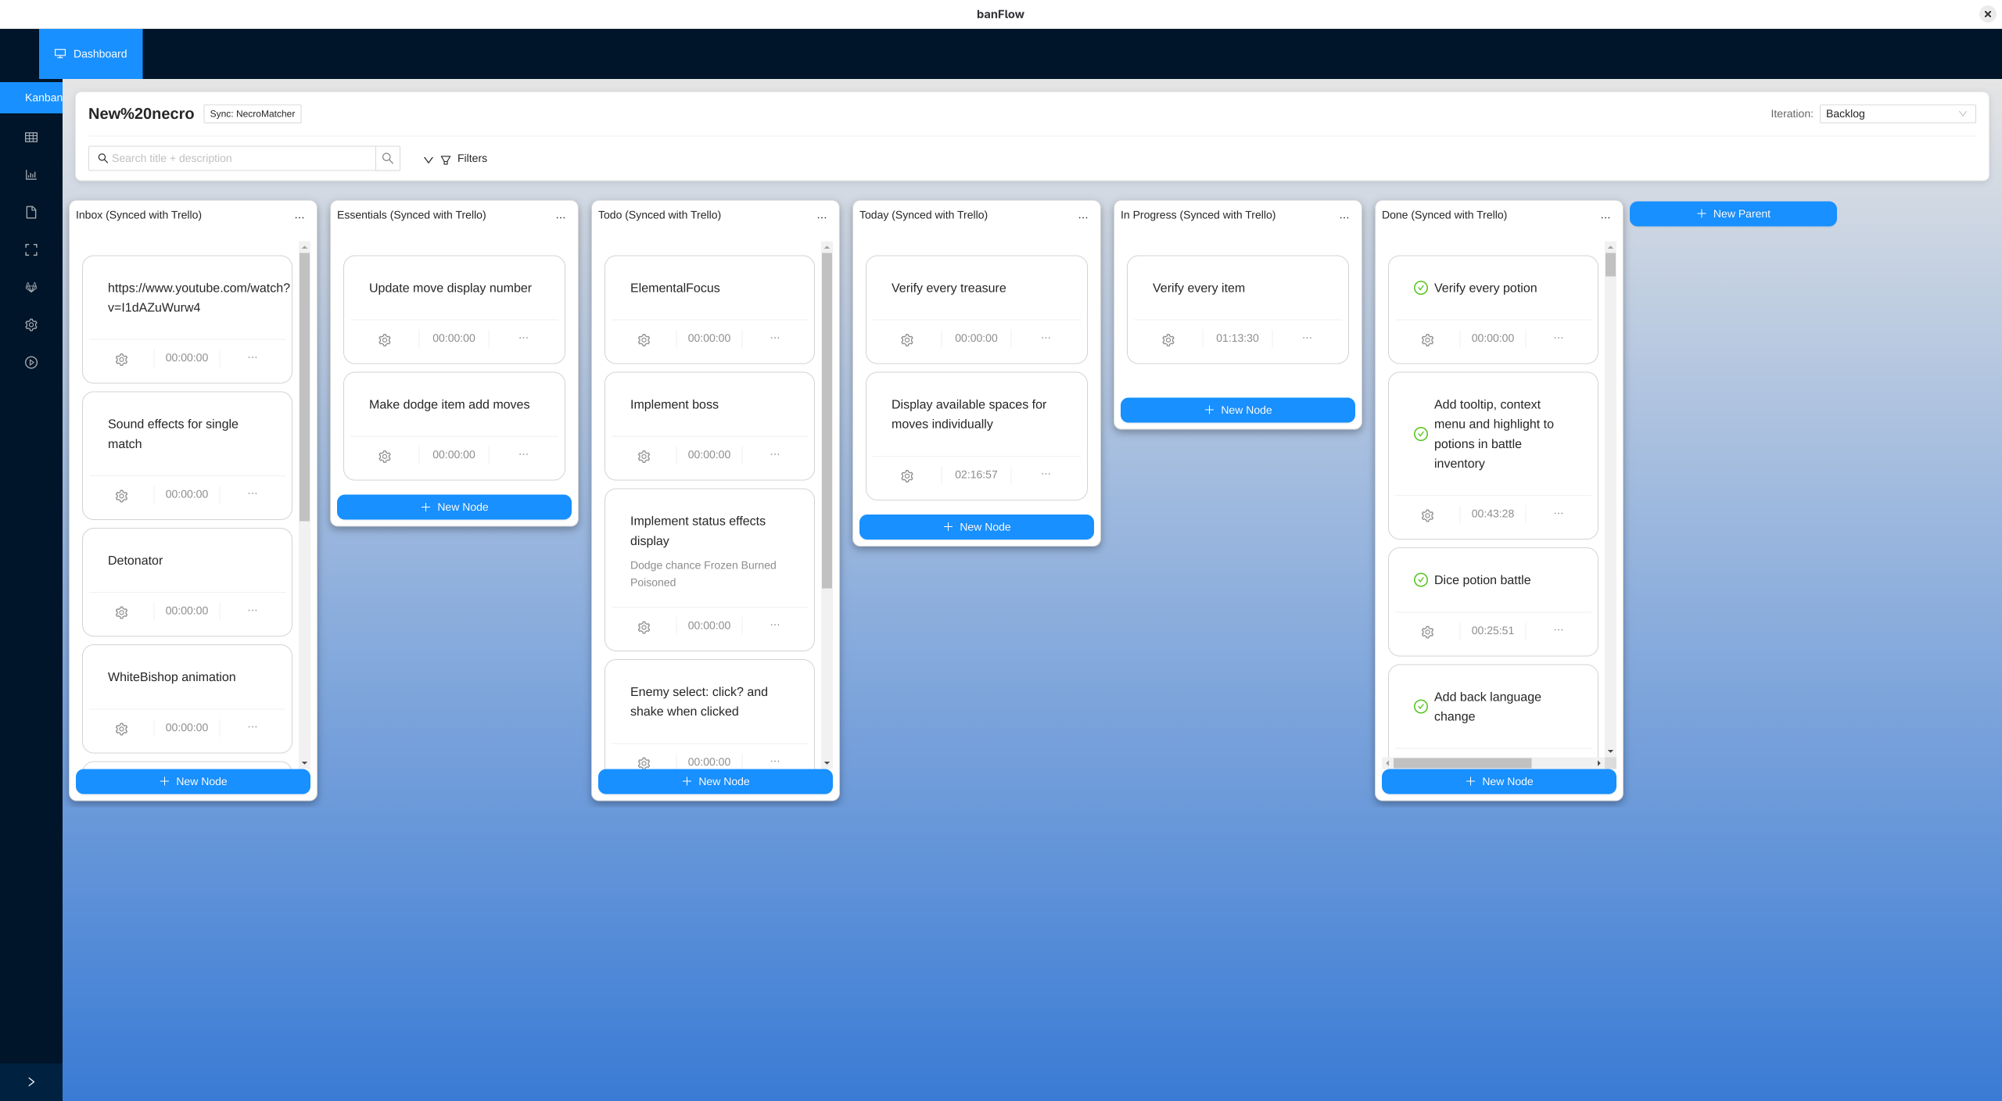The image size is (2002, 1101).
Task: Click the search magnifier button
Action: 388,158
